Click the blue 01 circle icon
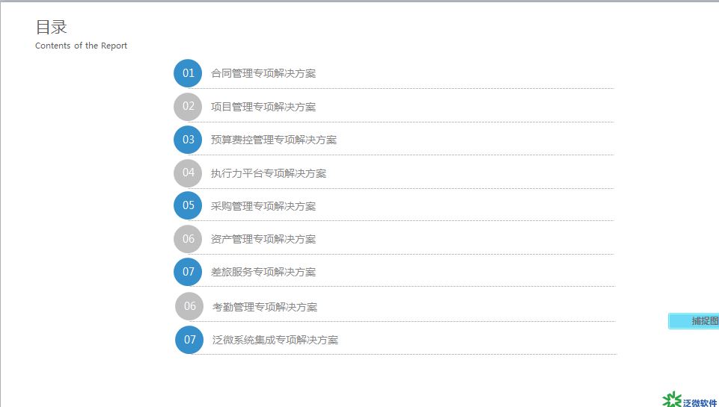The image size is (719, 407). coord(188,73)
